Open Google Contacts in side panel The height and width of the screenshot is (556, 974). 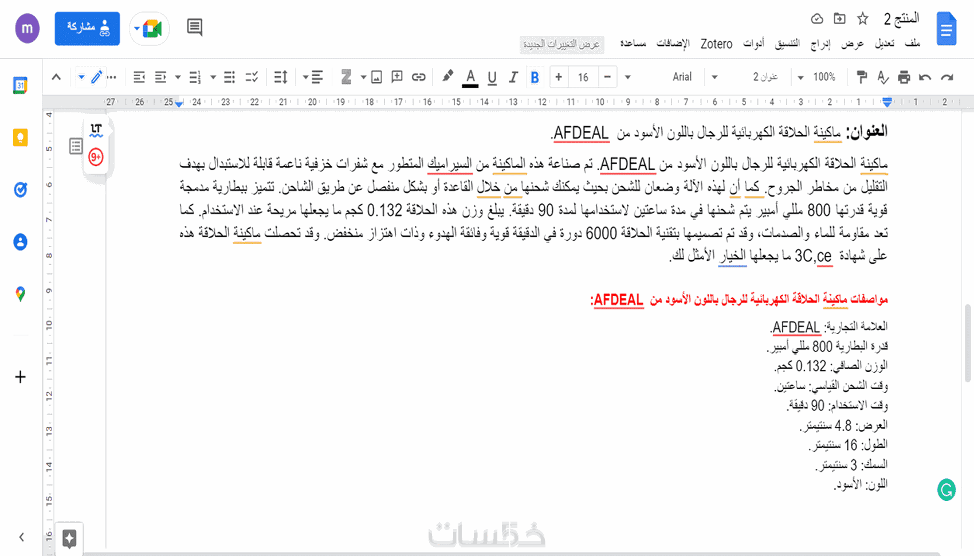[x=20, y=242]
